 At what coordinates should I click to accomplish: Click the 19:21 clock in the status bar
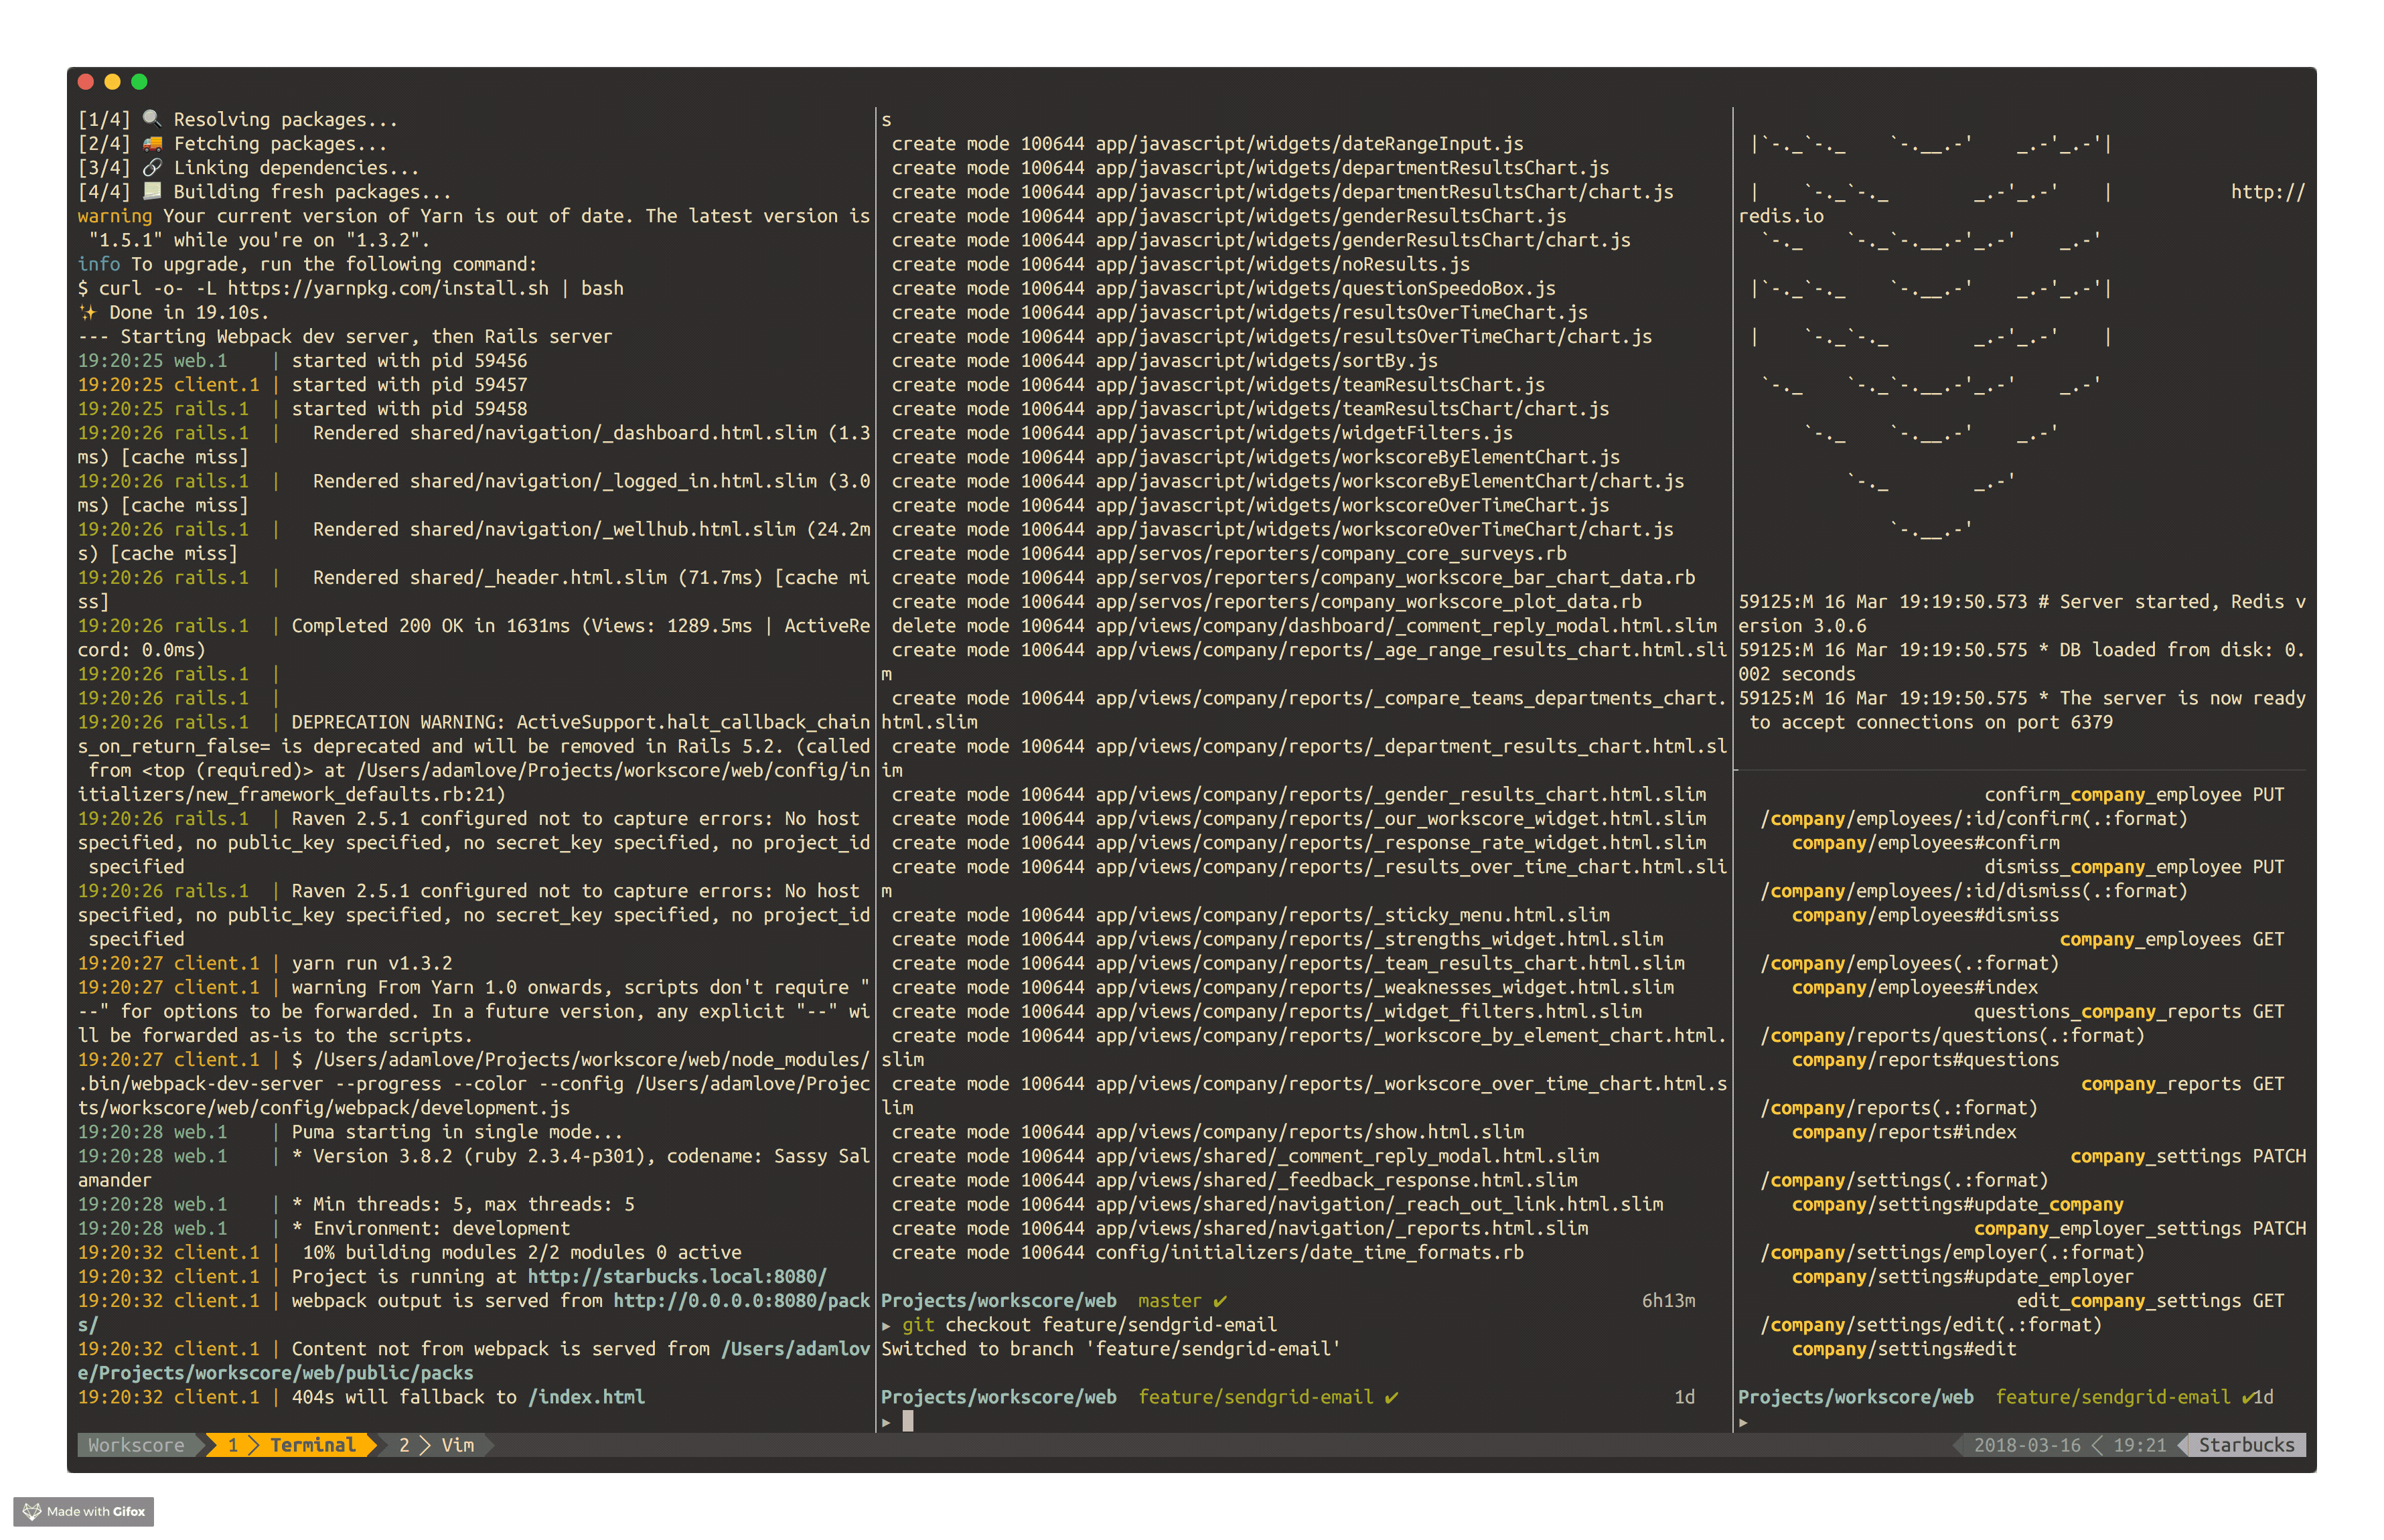[2140, 1445]
